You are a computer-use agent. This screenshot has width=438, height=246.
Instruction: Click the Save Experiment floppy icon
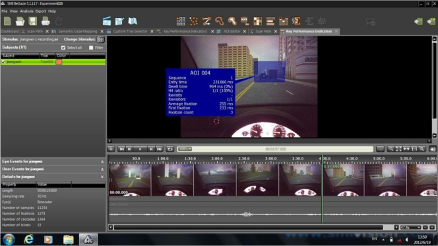click(33, 21)
